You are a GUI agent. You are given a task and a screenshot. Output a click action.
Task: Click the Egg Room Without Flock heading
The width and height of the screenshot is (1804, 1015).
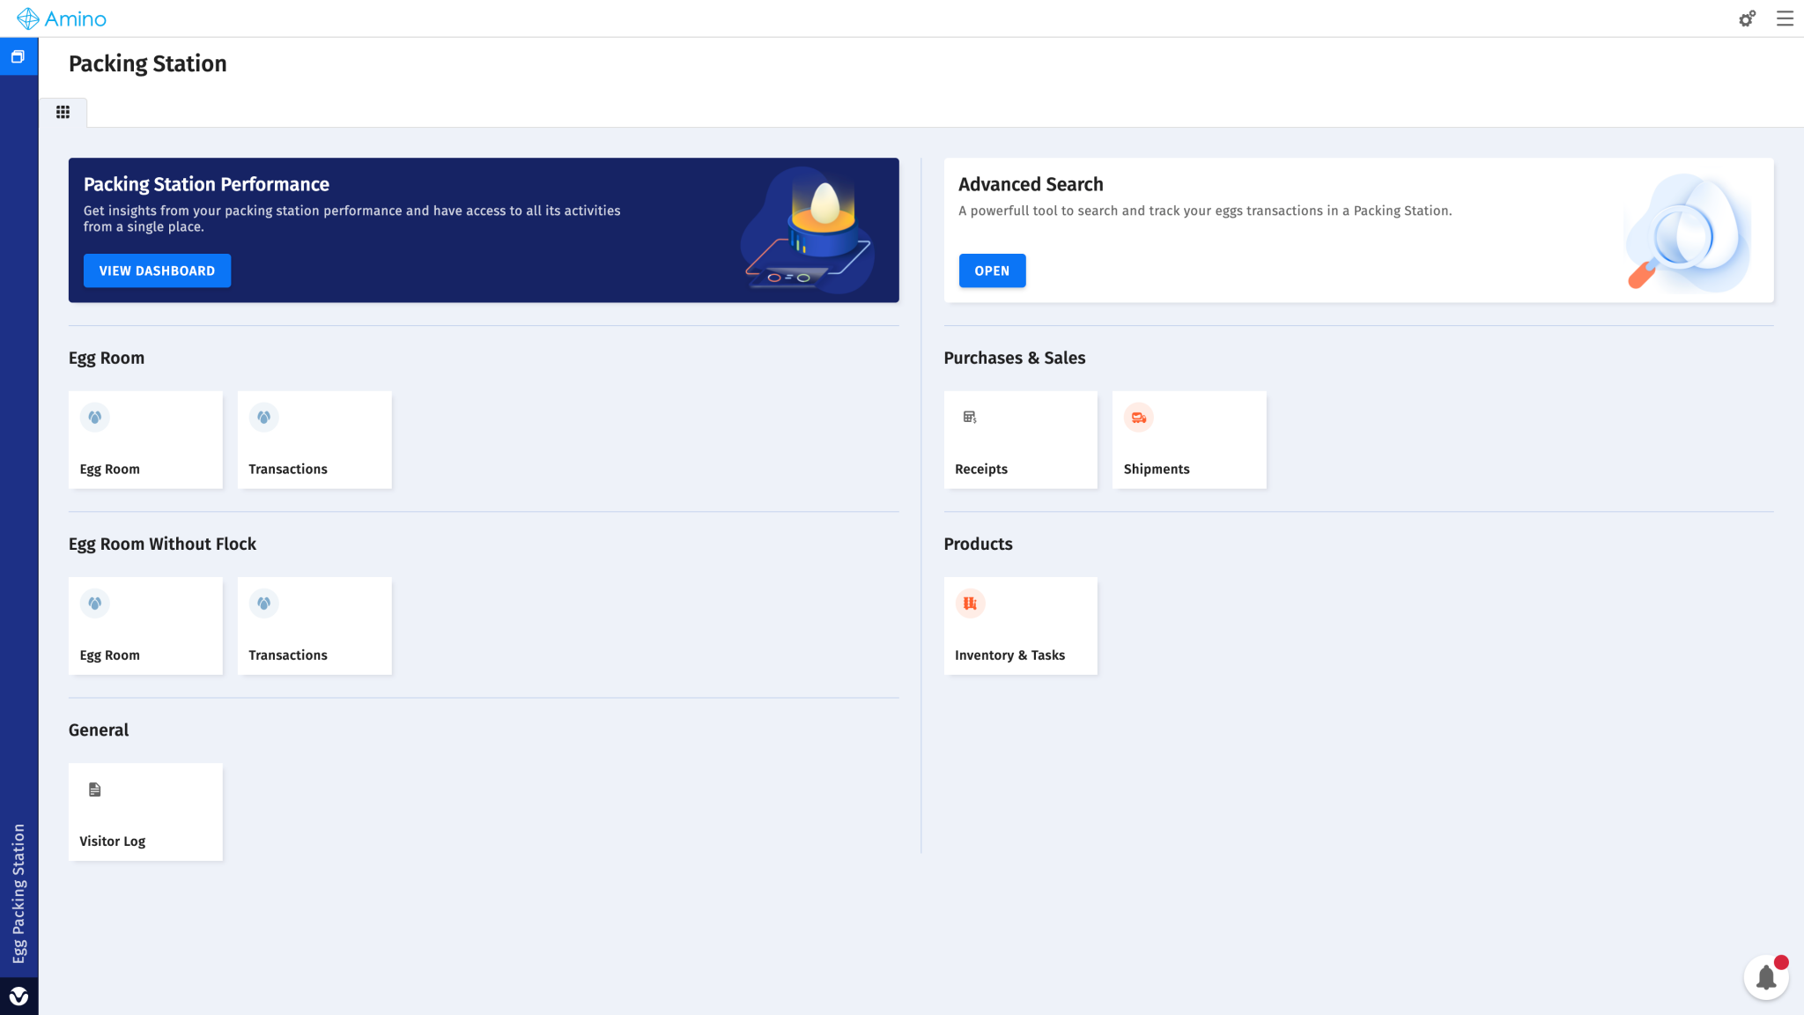pyautogui.click(x=162, y=544)
